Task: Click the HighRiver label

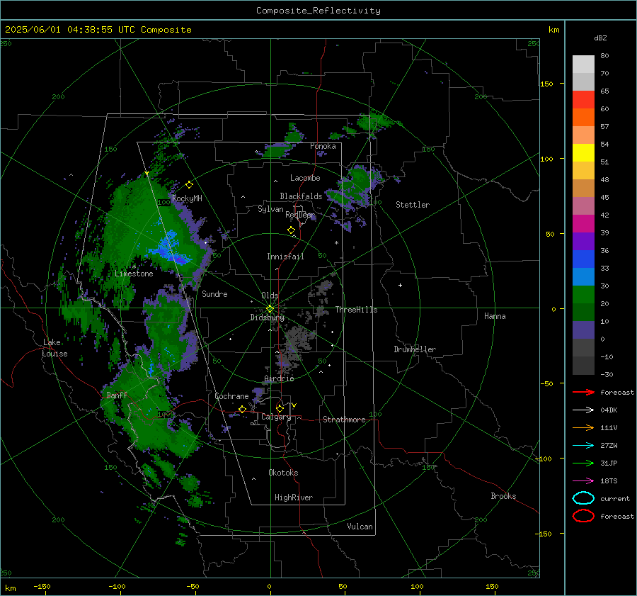Action: [294, 497]
